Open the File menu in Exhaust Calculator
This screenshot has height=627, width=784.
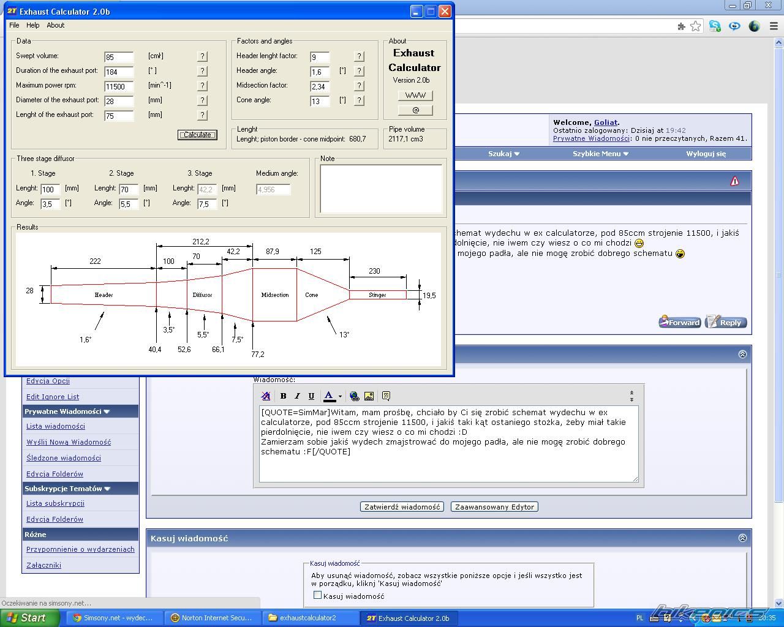(x=14, y=25)
